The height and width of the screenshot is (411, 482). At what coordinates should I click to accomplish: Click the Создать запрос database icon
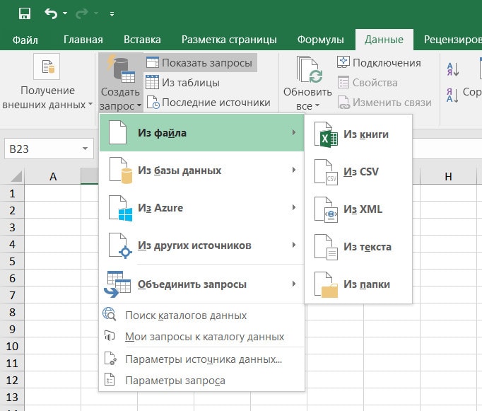point(120,69)
